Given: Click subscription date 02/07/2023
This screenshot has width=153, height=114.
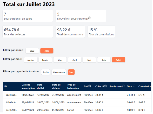Looking at the screenshot, I should coord(28,110).
